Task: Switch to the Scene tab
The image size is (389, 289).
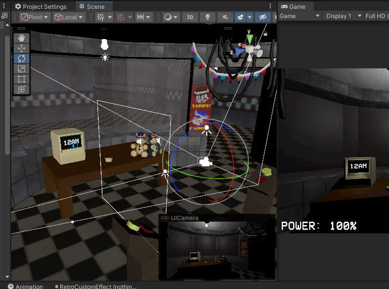Action: click(94, 6)
